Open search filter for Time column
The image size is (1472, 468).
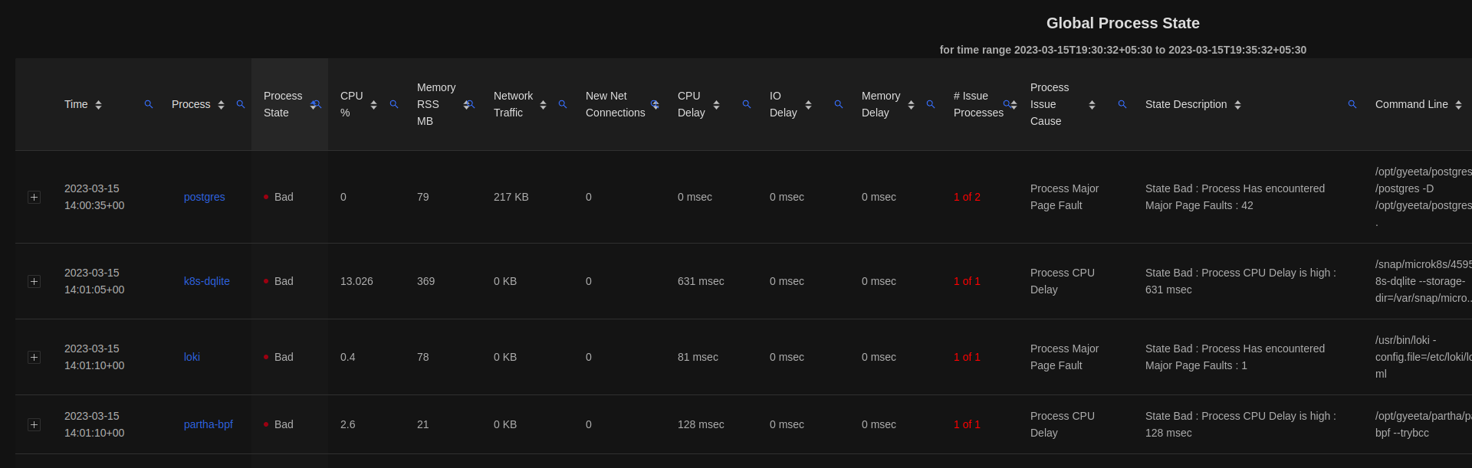pos(149,104)
